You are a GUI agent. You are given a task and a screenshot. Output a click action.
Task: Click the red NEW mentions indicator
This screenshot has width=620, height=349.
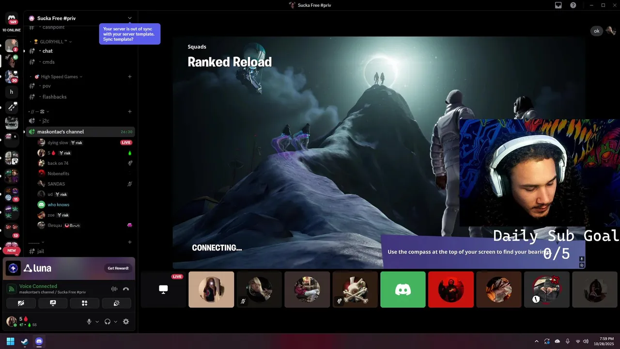[12, 251]
